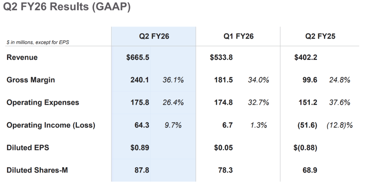The image size is (371, 195).
Task: Click the Operating Income (Loss) row label
Action: click(51, 125)
